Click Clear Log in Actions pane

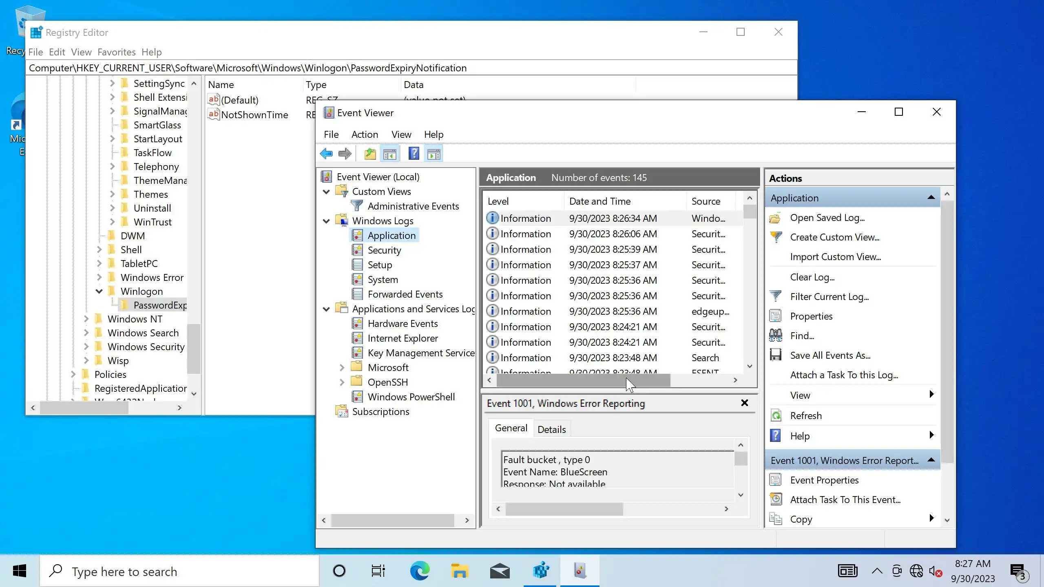click(812, 277)
